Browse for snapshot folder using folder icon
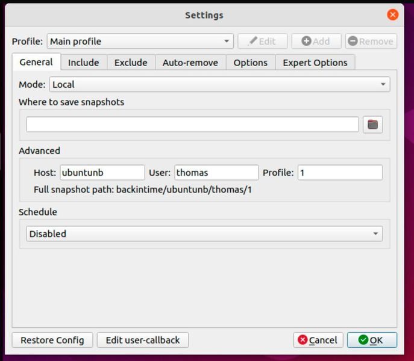The width and height of the screenshot is (414, 361). 372,125
